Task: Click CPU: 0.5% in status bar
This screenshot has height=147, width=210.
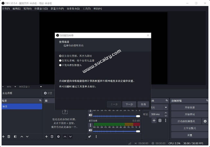Action: [174, 143]
